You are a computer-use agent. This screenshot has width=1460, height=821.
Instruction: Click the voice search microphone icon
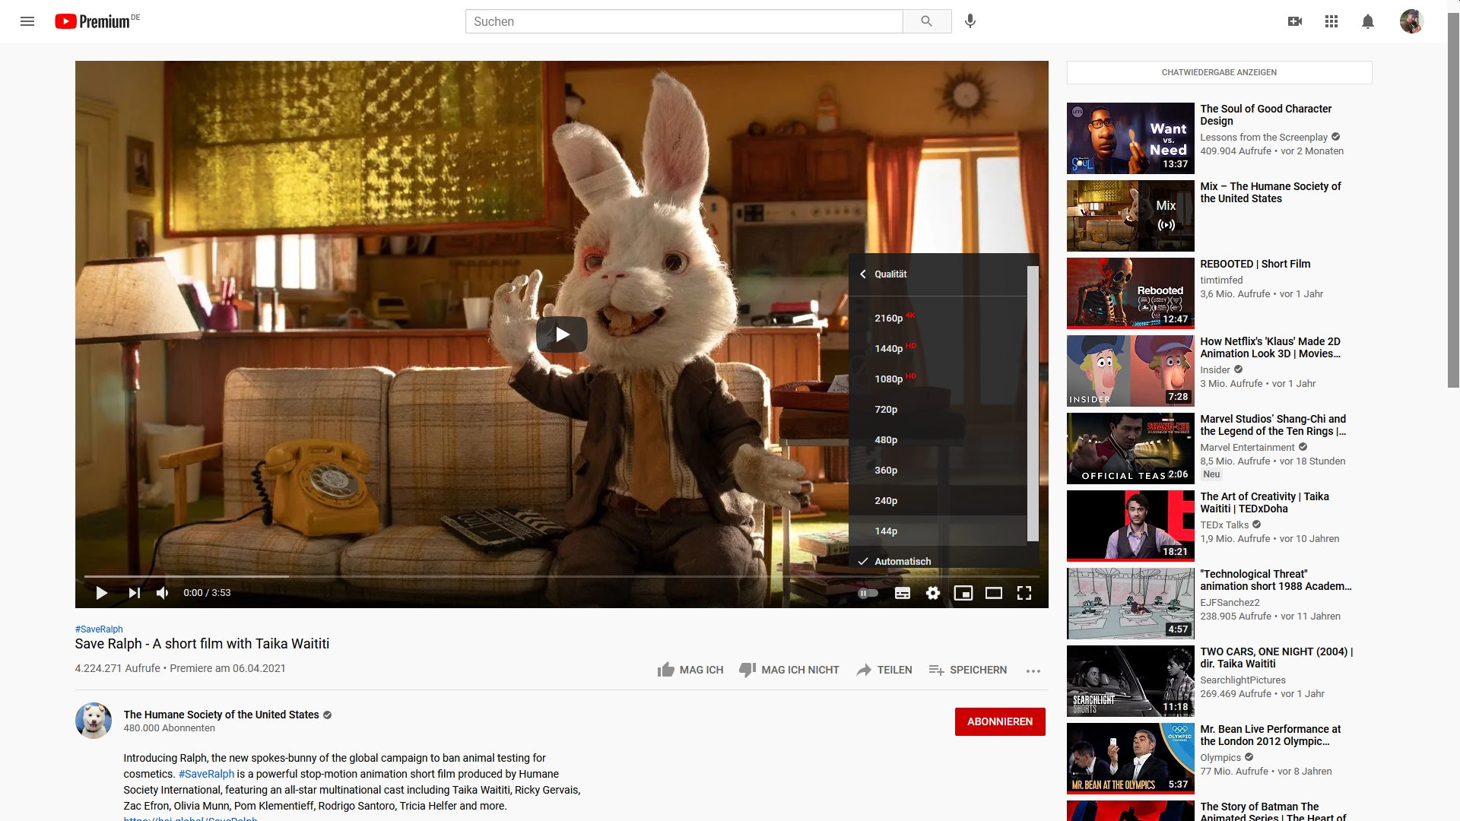(970, 21)
